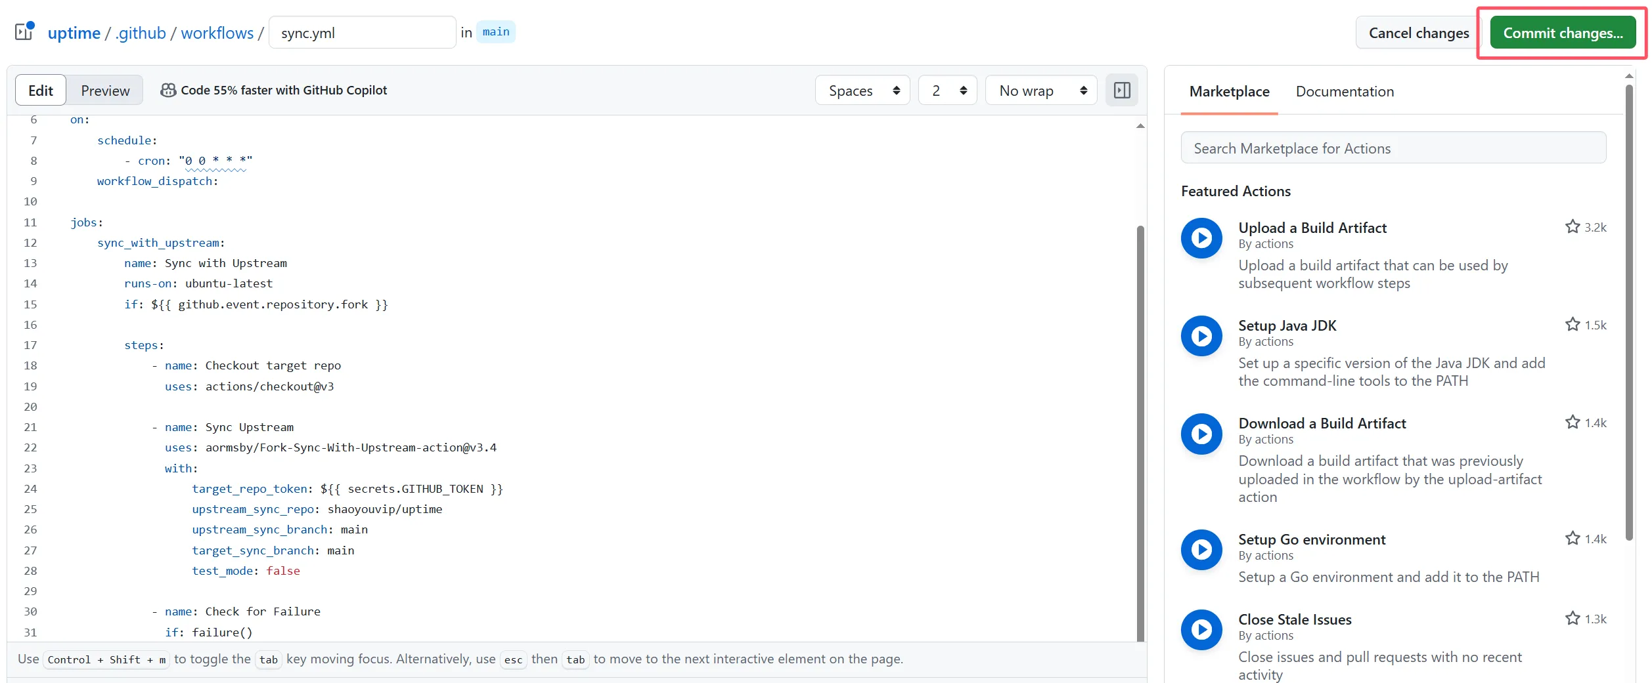This screenshot has height=683, width=1652.
Task: Click the Setup Java JDK action icon
Action: pos(1201,336)
